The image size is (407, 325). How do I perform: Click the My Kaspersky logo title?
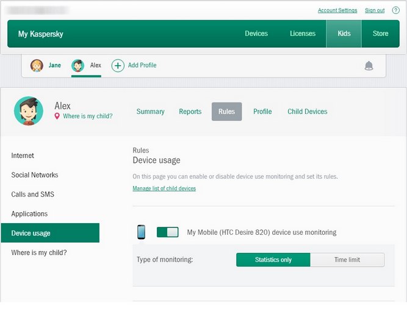tap(40, 34)
